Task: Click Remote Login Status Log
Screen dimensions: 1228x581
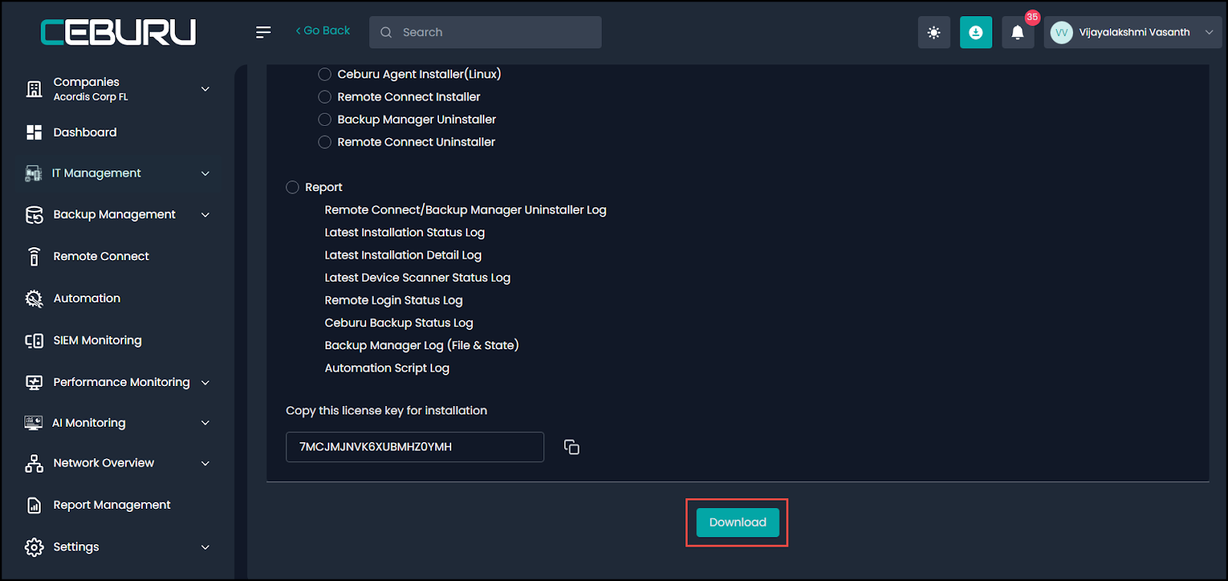Action: tap(394, 301)
